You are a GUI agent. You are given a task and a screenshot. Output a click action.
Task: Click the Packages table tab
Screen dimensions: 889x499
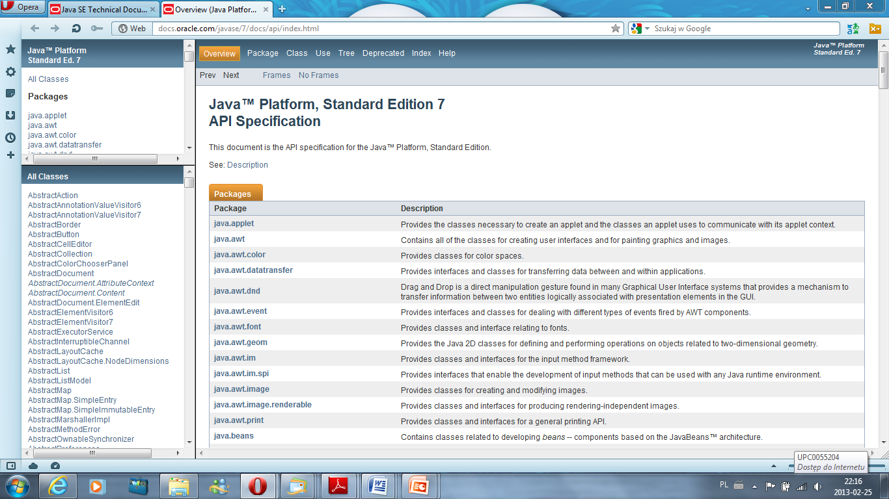[x=235, y=193]
